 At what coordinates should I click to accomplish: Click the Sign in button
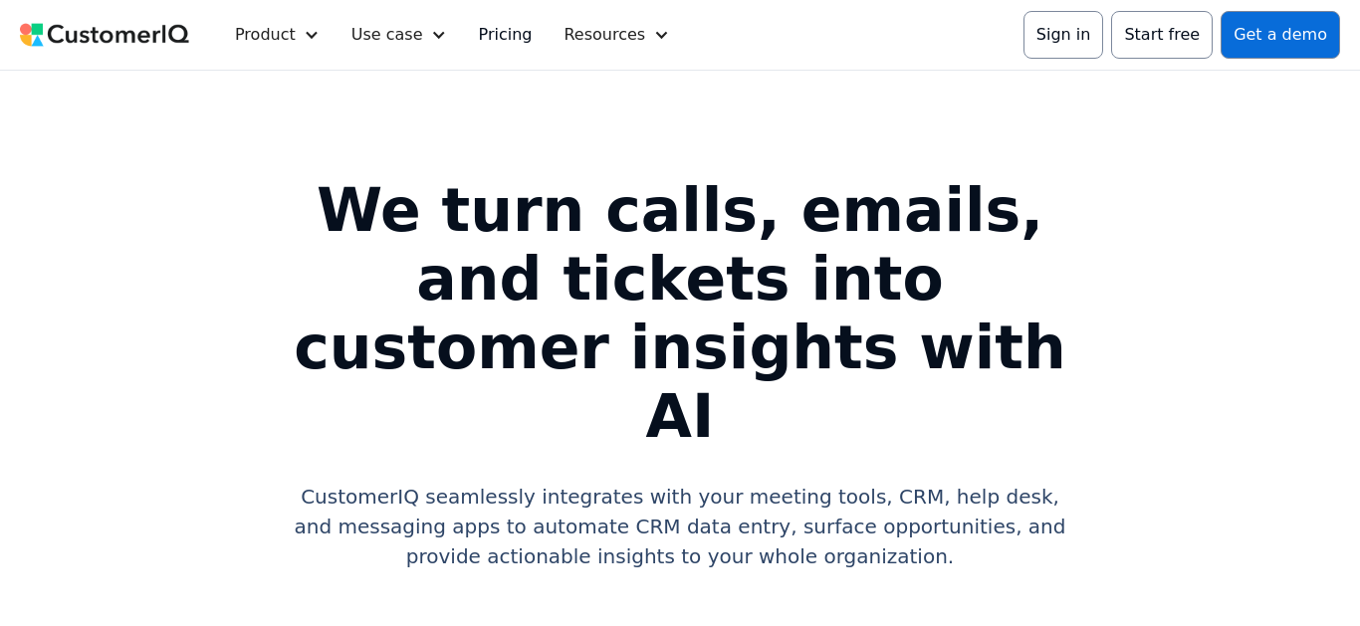point(1063,35)
